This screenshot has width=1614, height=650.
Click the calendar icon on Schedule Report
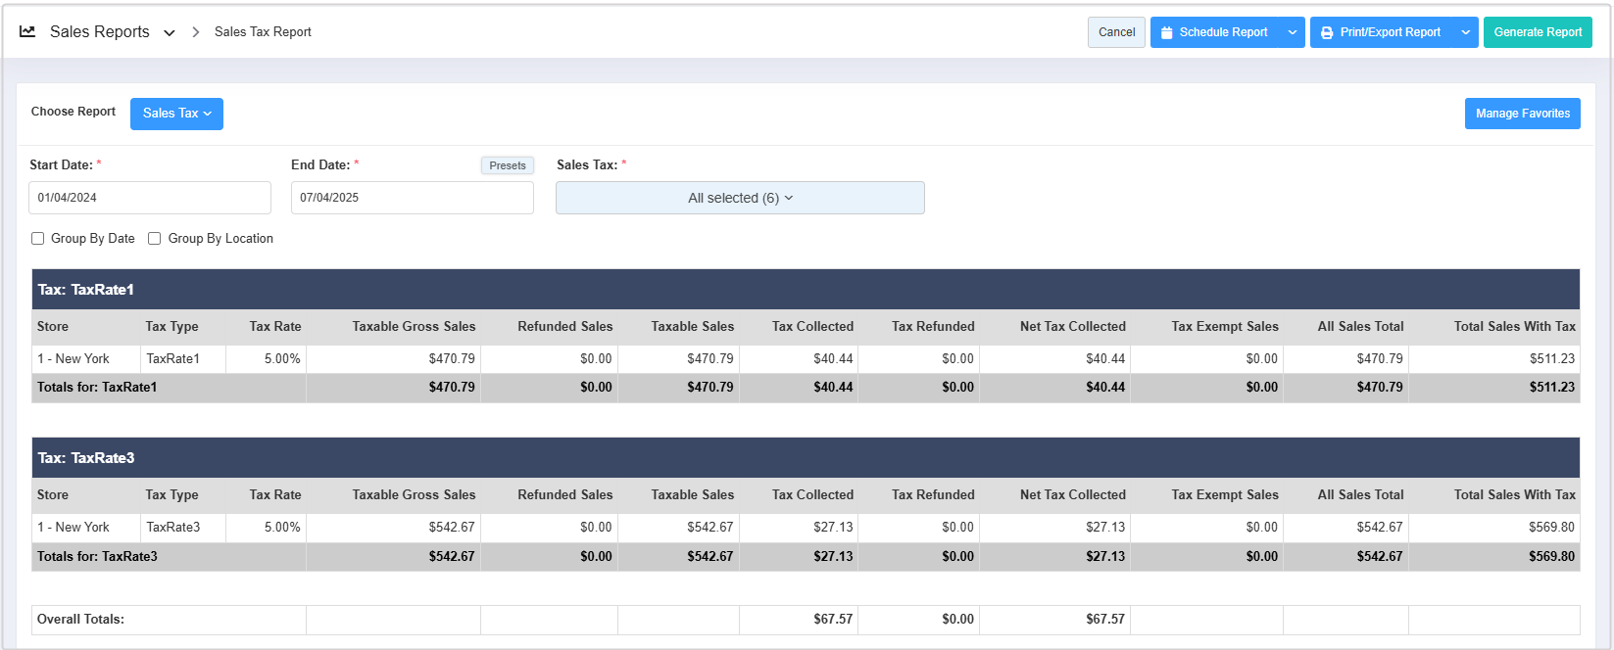1166,32
